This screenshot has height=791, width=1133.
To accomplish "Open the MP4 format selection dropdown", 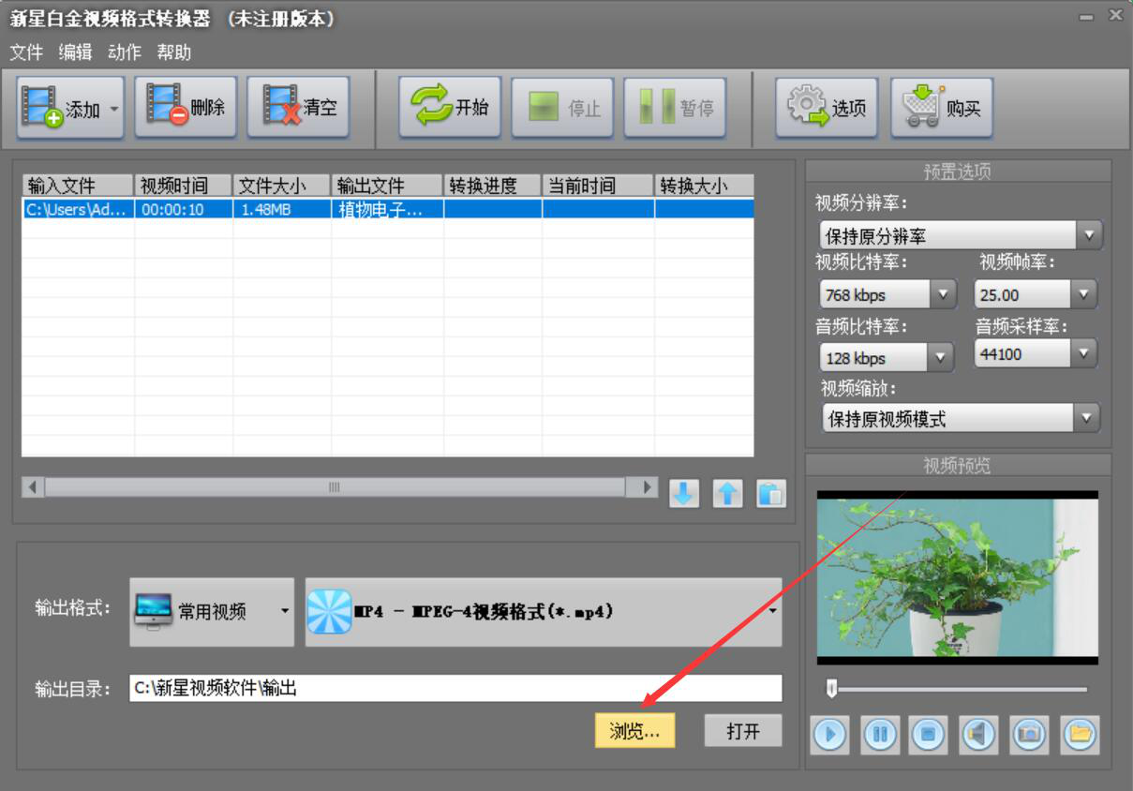I will [x=544, y=611].
